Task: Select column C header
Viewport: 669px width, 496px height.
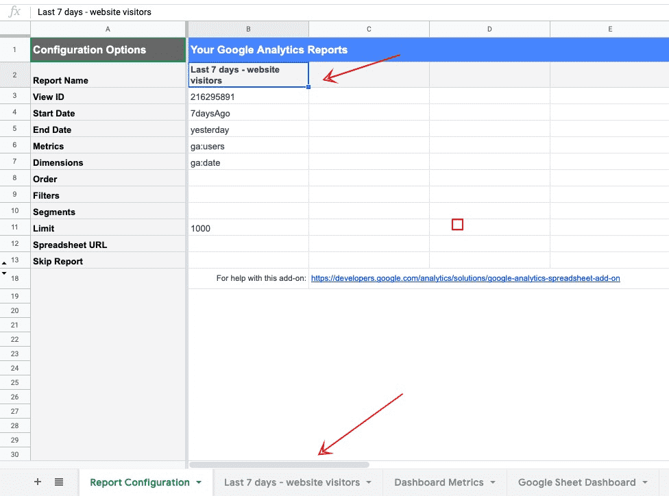Action: (369, 29)
